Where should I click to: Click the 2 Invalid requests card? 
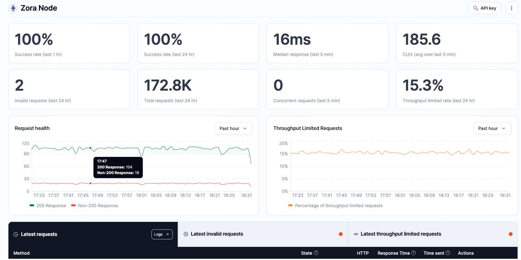pyautogui.click(x=69, y=89)
